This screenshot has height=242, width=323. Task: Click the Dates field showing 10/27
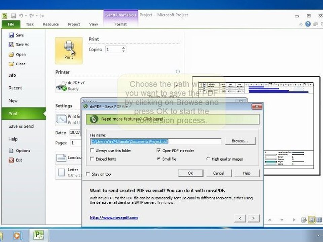click(x=75, y=132)
